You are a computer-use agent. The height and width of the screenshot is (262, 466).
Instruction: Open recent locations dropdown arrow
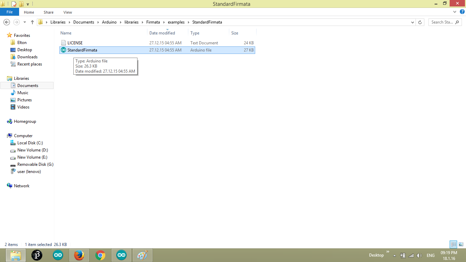coord(25,22)
